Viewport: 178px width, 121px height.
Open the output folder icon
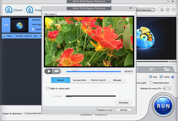167,69
